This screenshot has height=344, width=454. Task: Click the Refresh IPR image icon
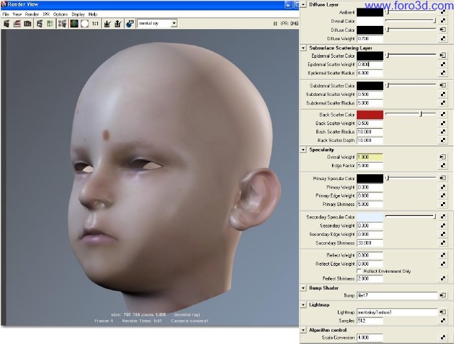50,23
